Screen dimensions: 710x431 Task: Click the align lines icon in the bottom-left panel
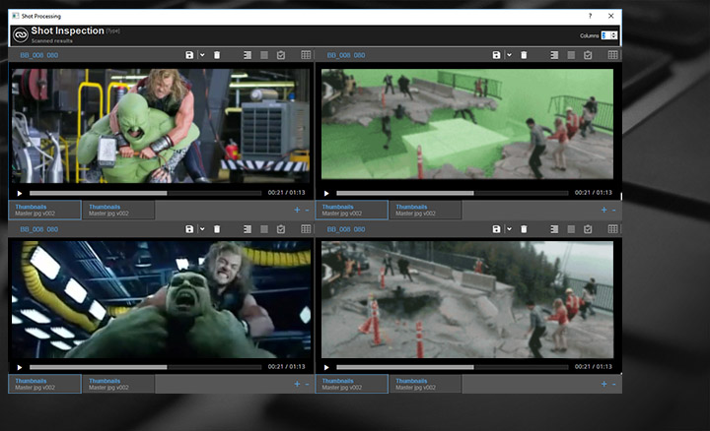pyautogui.click(x=248, y=229)
